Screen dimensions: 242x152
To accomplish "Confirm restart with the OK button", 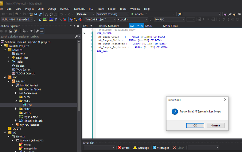I will [x=195, y=125].
